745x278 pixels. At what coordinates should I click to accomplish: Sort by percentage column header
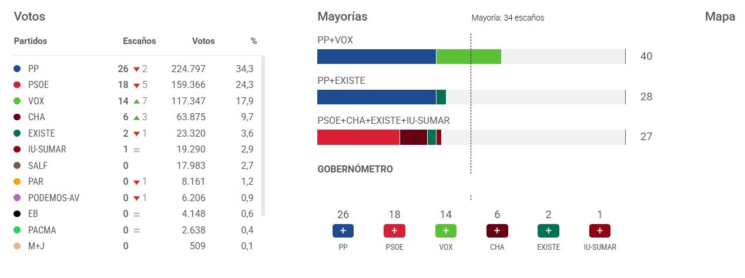tap(254, 41)
